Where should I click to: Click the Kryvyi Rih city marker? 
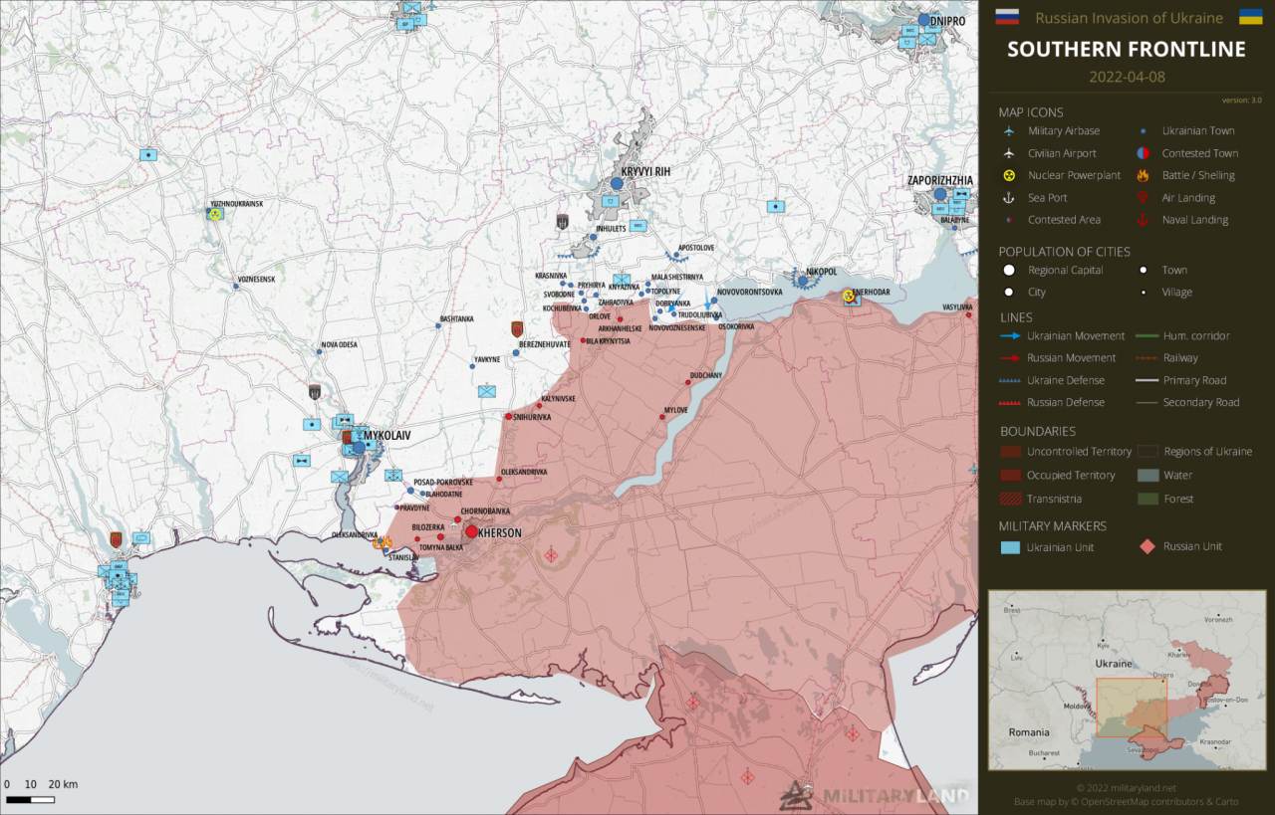tap(617, 184)
